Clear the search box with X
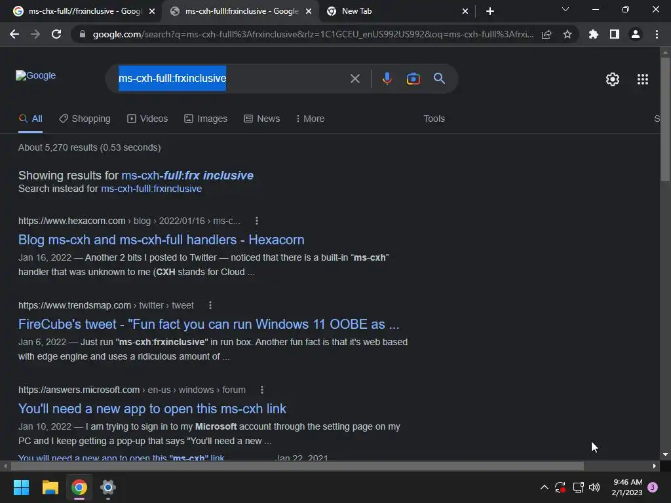Image resolution: width=671 pixels, height=503 pixels. click(x=355, y=79)
